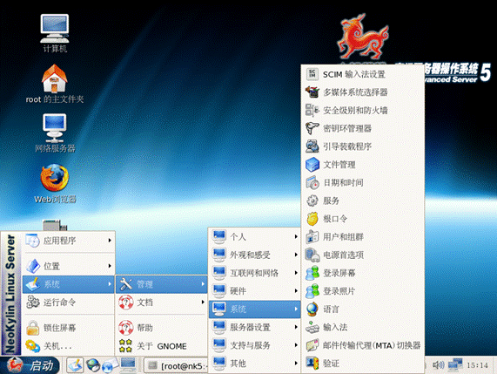Click the 服务 gear icon
Screen dimensions: 497x374
[x=312, y=201]
